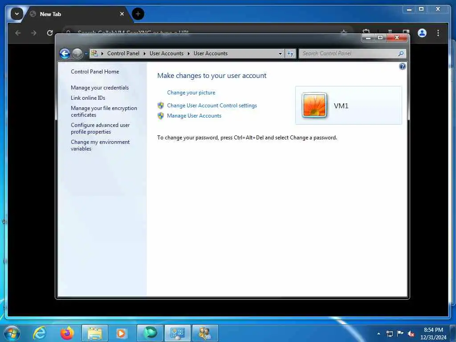This screenshot has height=342, width=456.
Task: Expand the arrow before Control Panel breadcrumb
Action: pos(102,53)
